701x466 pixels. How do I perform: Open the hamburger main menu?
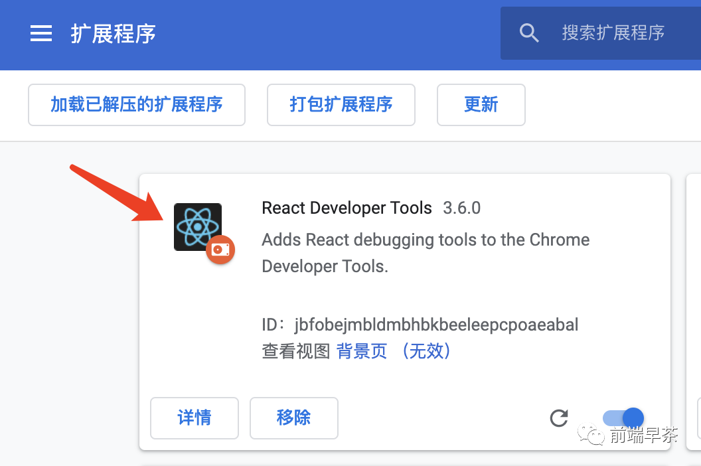click(41, 34)
